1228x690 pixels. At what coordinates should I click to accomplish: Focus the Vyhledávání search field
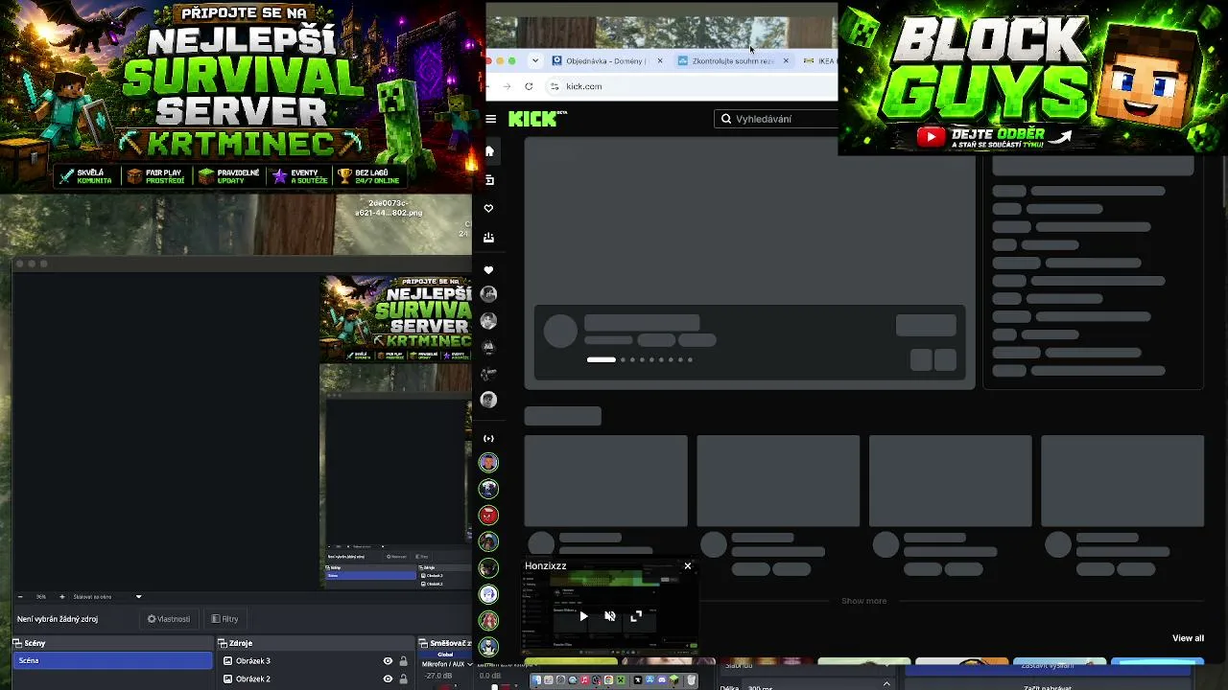pos(777,119)
